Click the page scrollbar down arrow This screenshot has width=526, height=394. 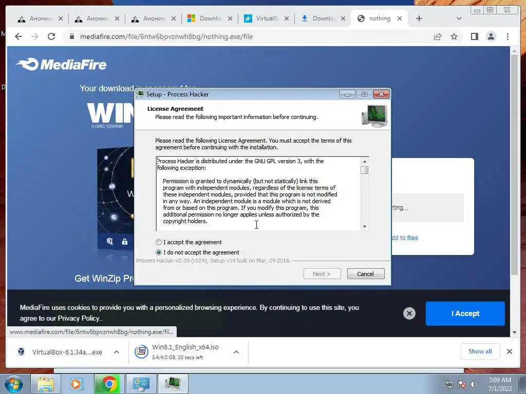(x=514, y=332)
